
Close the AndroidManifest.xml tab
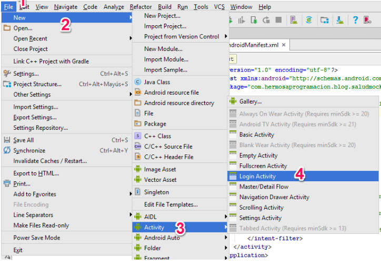point(284,45)
